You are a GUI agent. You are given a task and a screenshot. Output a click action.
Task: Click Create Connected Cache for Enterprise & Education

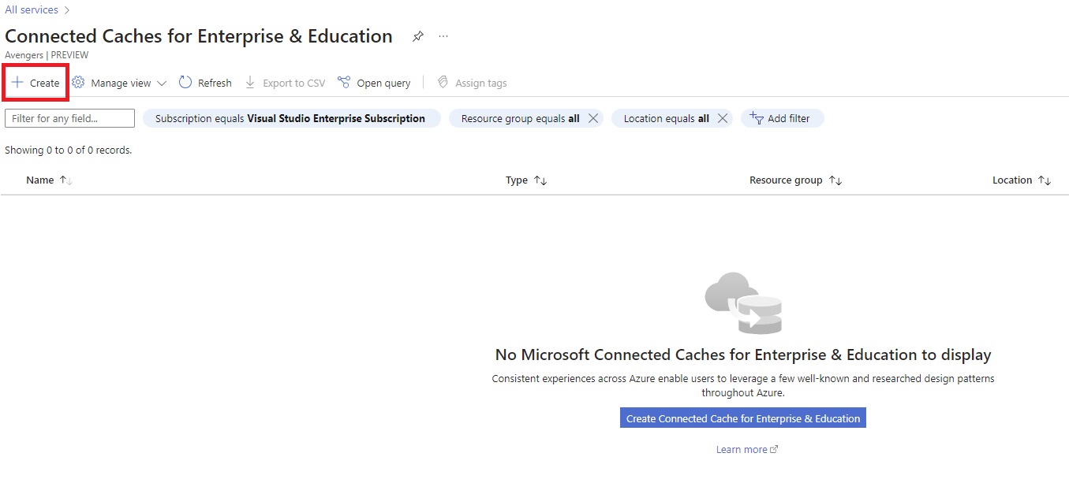(742, 418)
